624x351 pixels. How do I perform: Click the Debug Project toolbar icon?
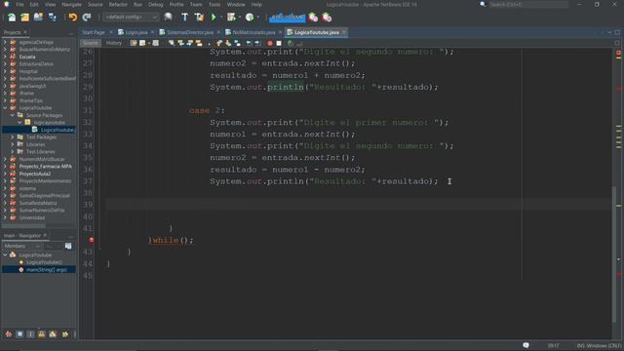[x=231, y=18]
